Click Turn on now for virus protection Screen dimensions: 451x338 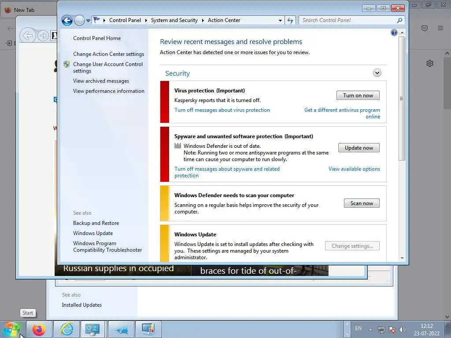tap(358, 96)
